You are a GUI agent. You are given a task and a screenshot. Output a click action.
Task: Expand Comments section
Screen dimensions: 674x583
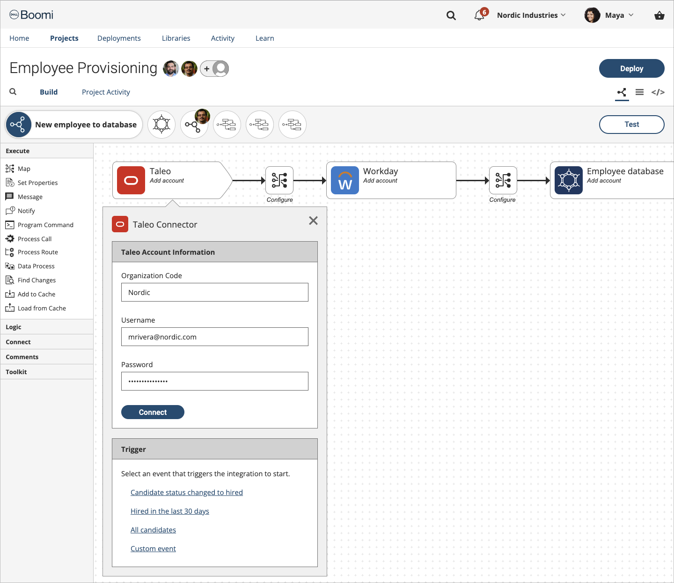click(47, 357)
